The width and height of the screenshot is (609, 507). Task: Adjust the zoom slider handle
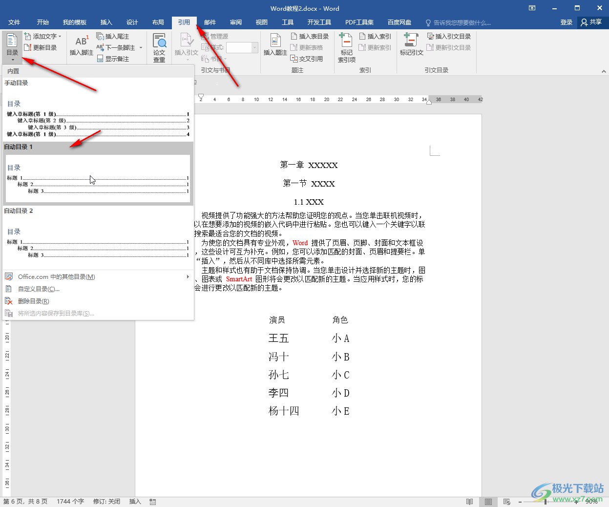point(546,502)
